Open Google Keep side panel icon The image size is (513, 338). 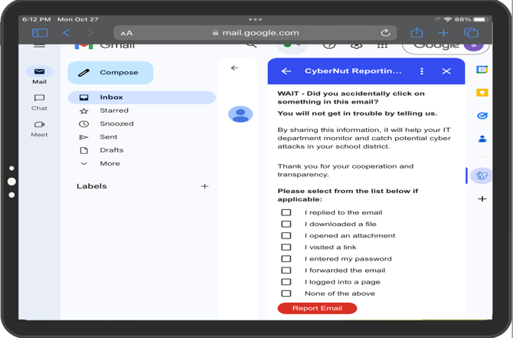click(x=482, y=93)
